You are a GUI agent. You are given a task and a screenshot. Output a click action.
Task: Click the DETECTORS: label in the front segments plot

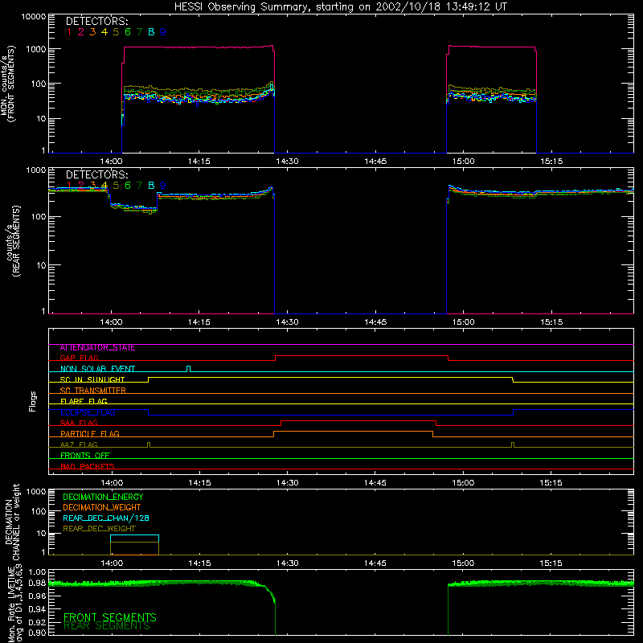click(x=96, y=22)
